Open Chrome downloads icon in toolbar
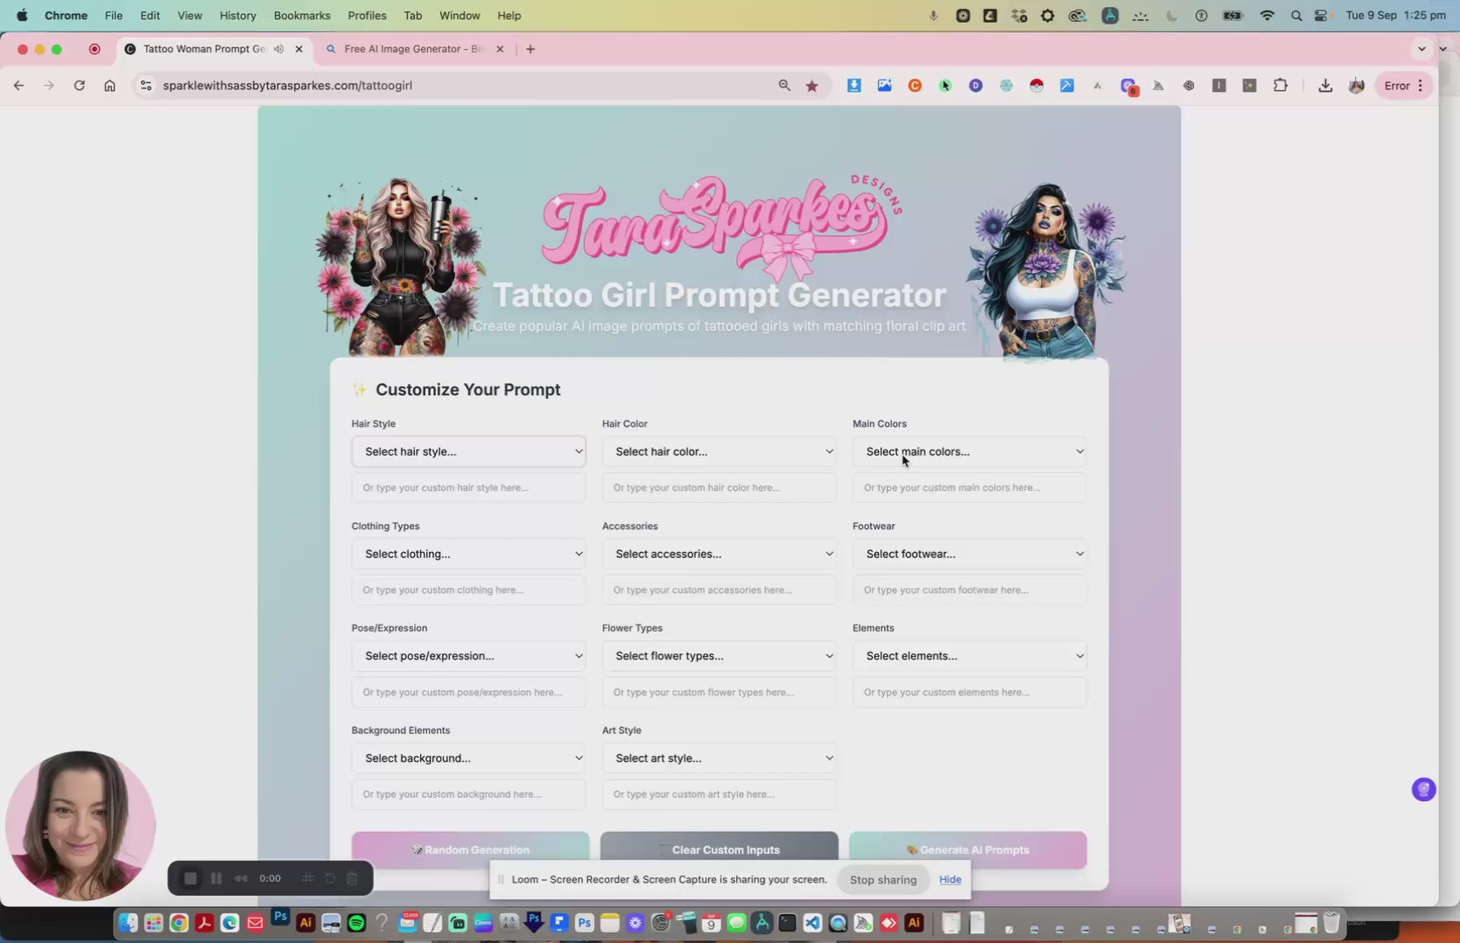The image size is (1460, 943). point(1325,86)
